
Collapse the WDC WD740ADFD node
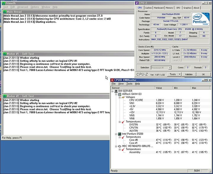(116, 146)
